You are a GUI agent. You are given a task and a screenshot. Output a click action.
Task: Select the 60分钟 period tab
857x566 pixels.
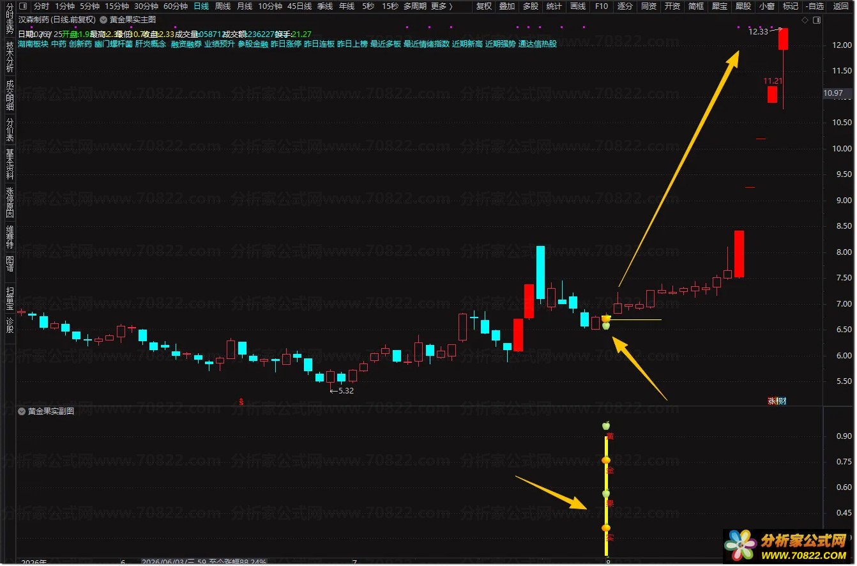click(176, 6)
